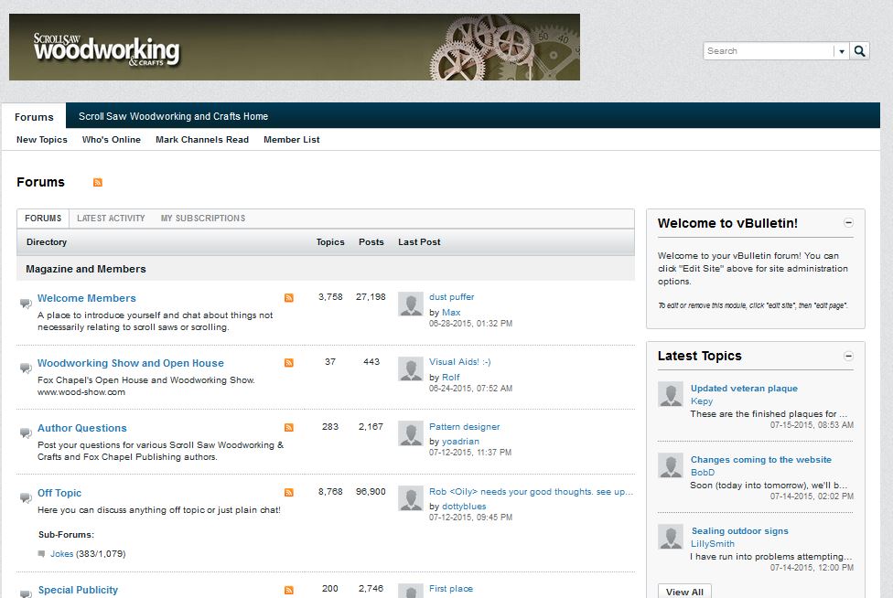Click RSS icon for Woodworking Show forum
This screenshot has height=598, width=893.
coord(289,363)
